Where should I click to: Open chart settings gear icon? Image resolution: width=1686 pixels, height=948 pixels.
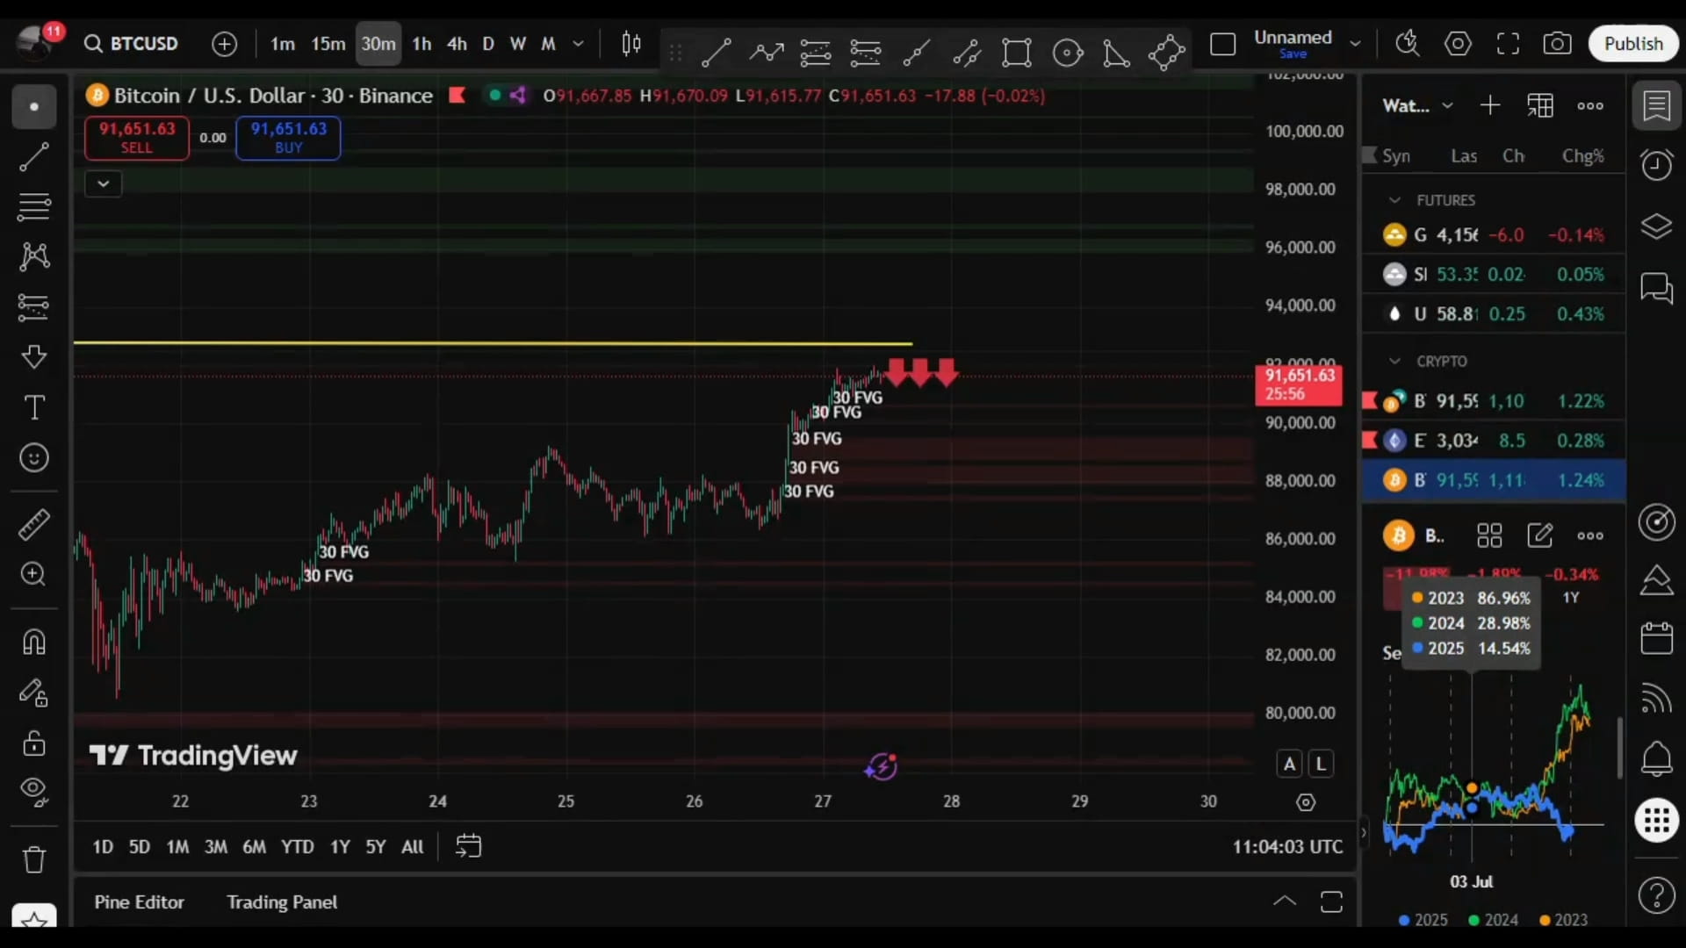click(1458, 44)
